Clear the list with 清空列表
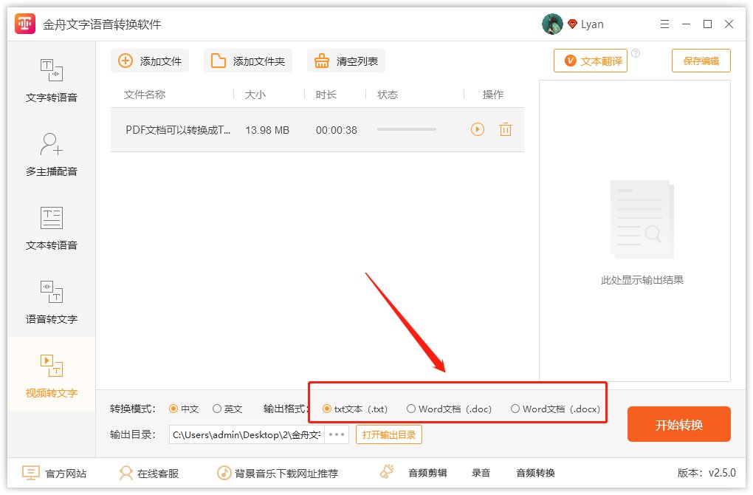The image size is (753, 495). [x=345, y=61]
